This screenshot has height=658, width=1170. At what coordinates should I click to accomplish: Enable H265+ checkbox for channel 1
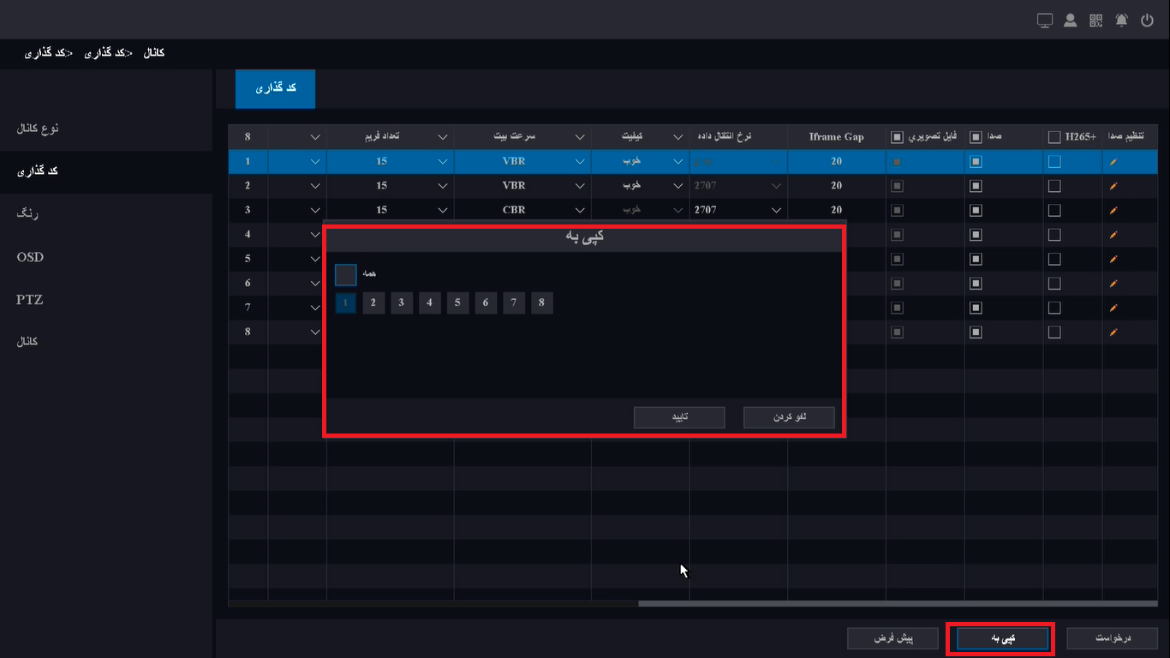point(1054,161)
